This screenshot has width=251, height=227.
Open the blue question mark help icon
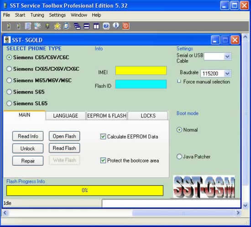tap(106, 26)
